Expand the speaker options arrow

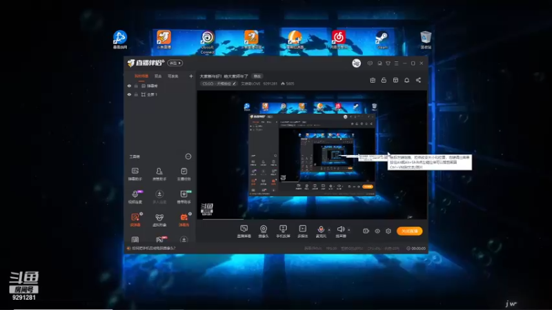pos(349,230)
